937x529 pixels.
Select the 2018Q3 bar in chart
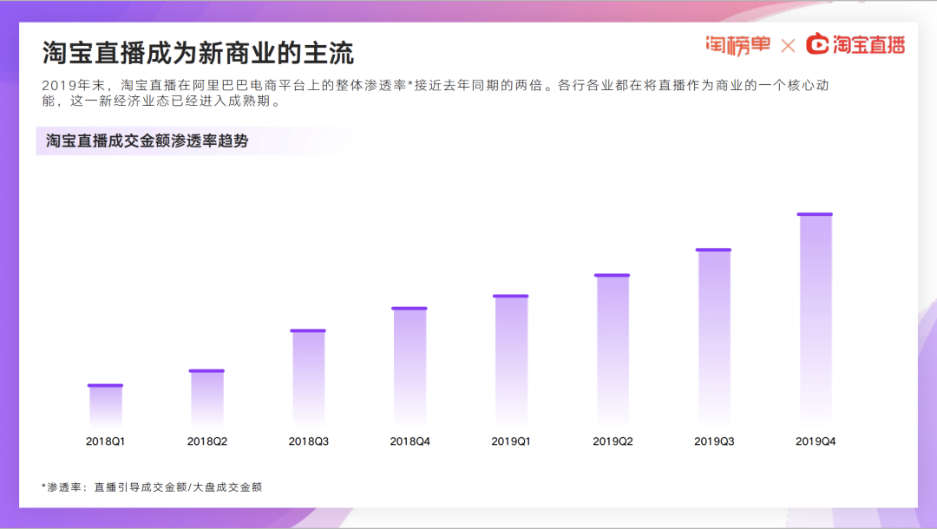tap(308, 377)
